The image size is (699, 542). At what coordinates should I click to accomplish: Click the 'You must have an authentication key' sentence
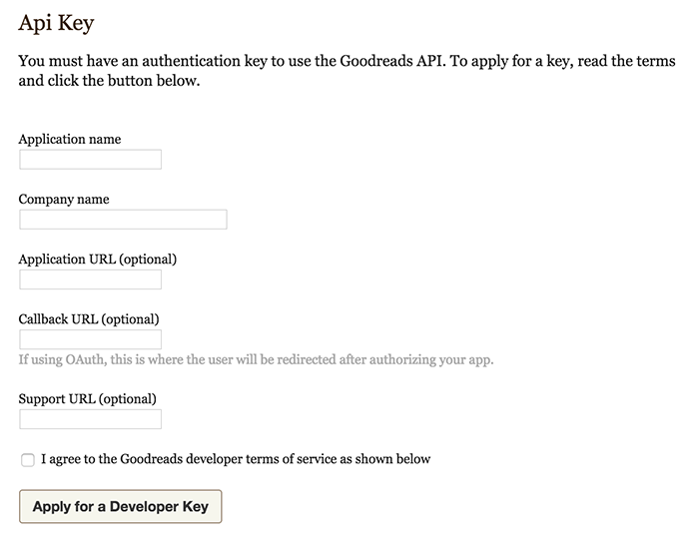(x=232, y=61)
